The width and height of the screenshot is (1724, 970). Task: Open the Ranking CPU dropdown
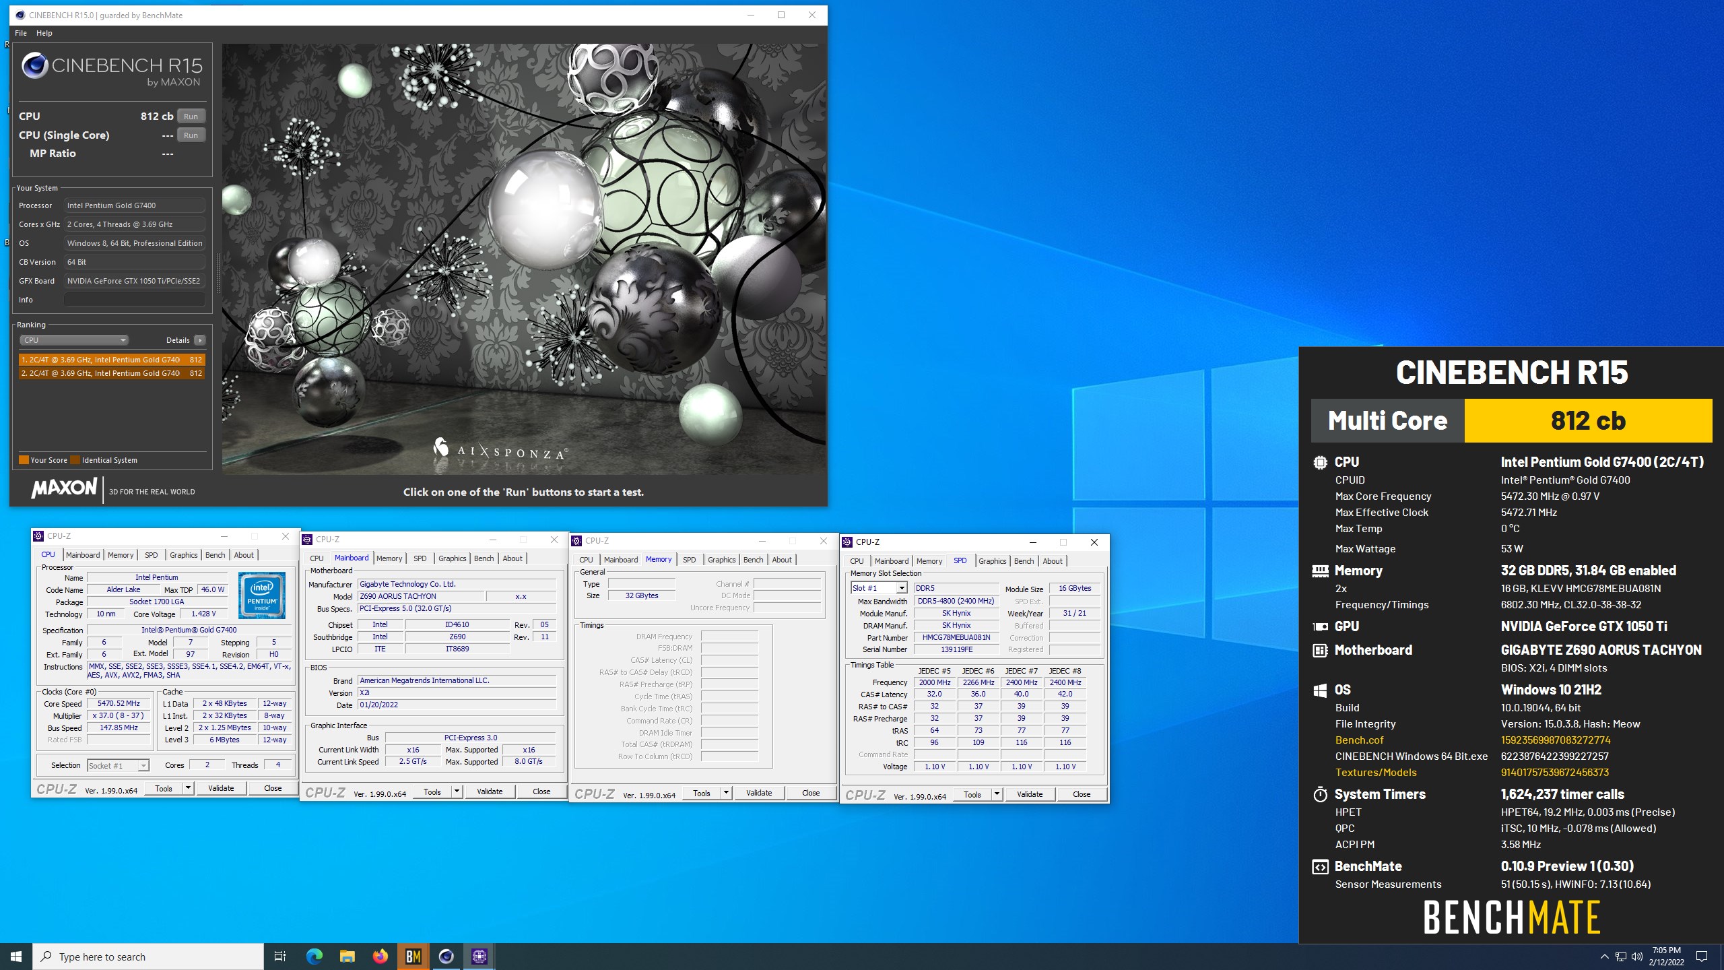pos(74,340)
